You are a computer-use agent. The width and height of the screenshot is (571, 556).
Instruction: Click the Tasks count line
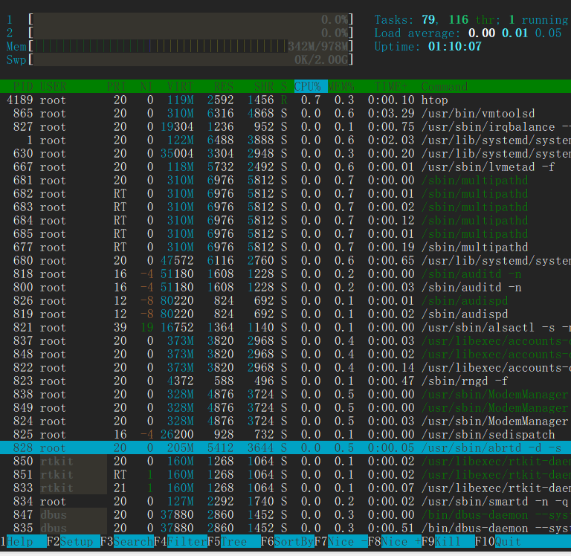click(x=471, y=19)
